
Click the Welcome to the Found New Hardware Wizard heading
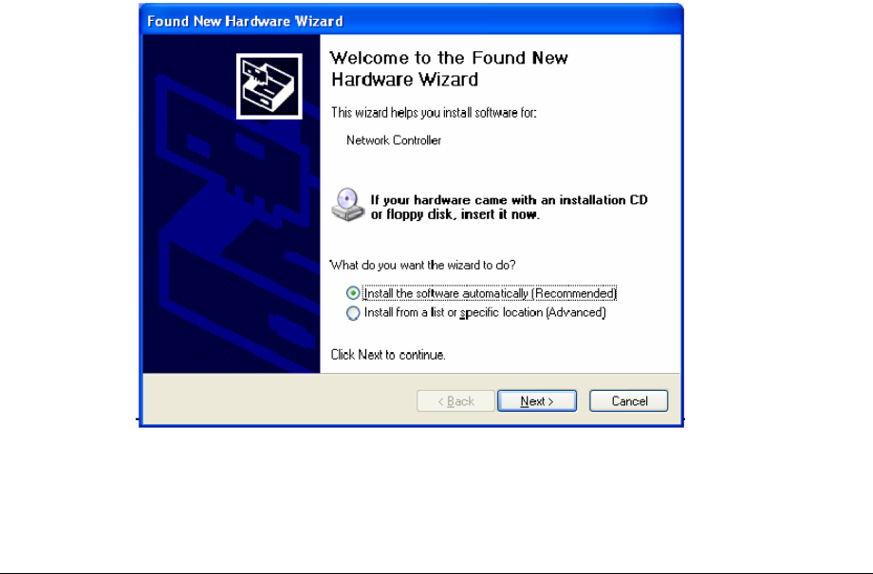[x=449, y=68]
